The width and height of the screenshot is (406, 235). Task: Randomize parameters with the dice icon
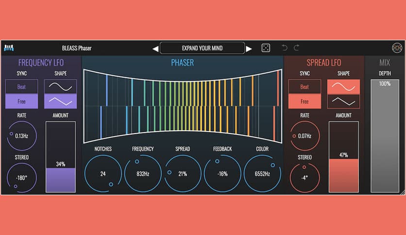coord(266,48)
